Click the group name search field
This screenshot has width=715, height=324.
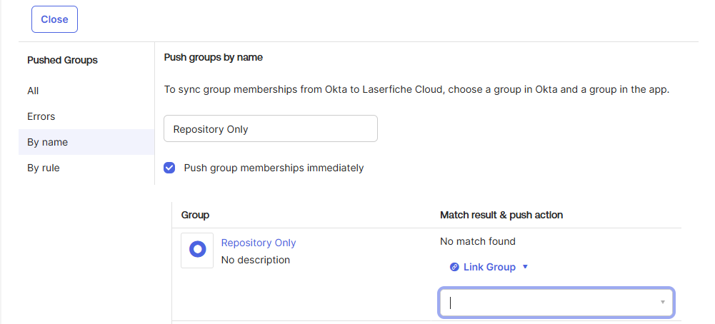pyautogui.click(x=270, y=129)
